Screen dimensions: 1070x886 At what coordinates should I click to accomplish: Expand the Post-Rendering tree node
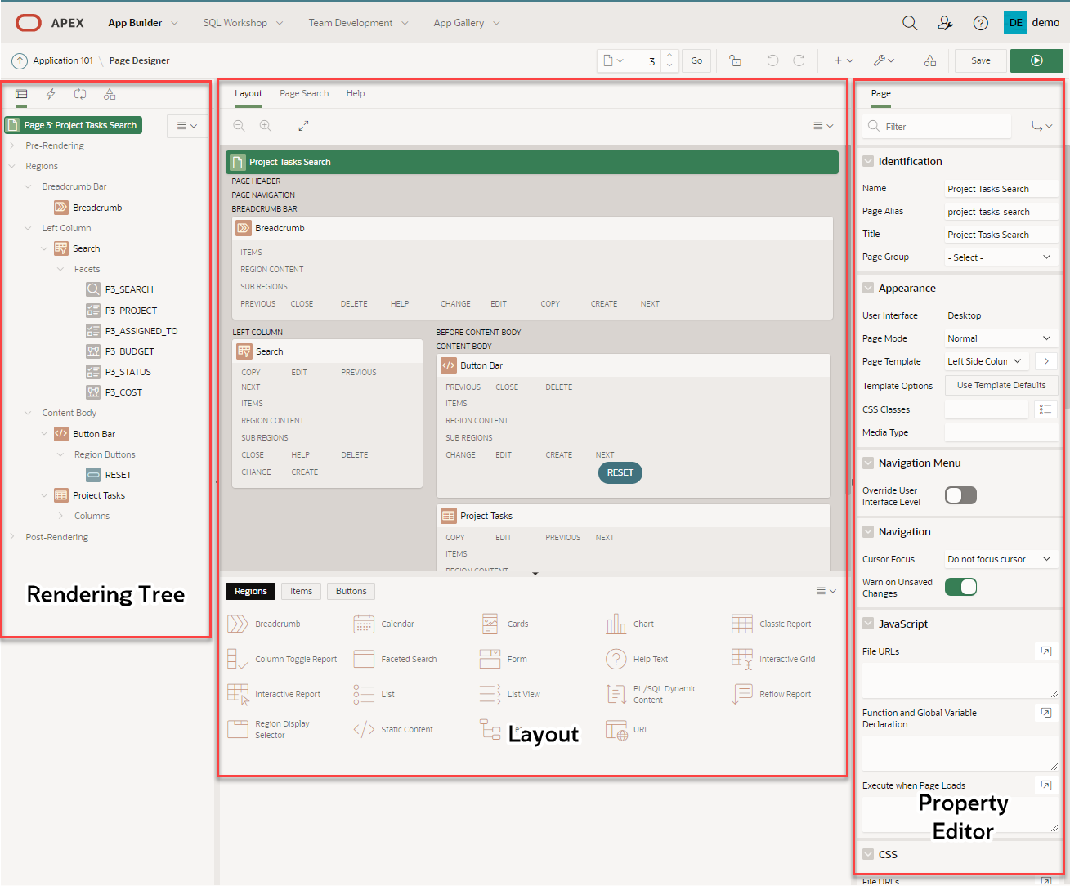pos(12,537)
